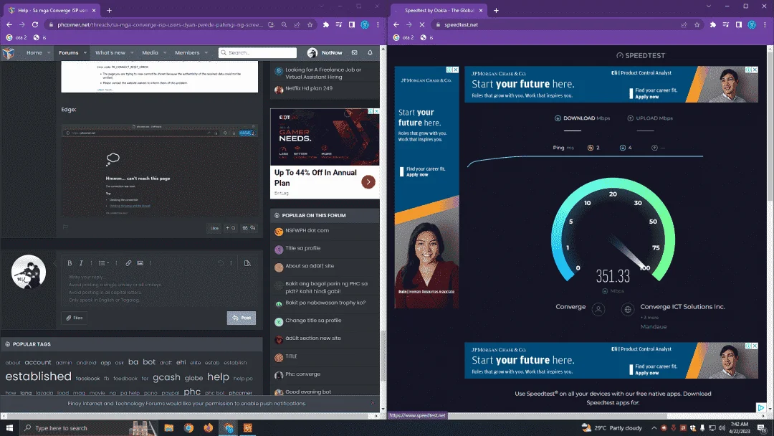Image resolution: width=774 pixels, height=436 pixels.
Task: Open the Members navigation item
Action: (x=187, y=52)
